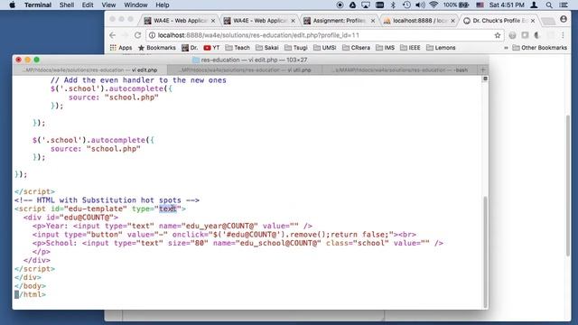Image resolution: width=578 pixels, height=325 pixels.
Task: Open the user account menu icon
Action: click(x=534, y=5)
